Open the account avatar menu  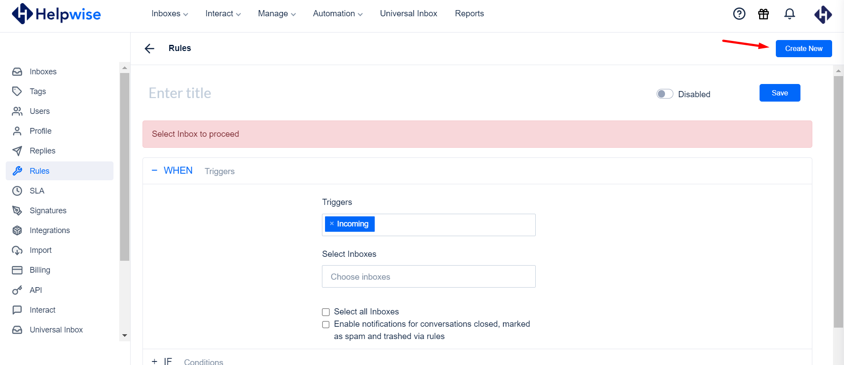(x=823, y=14)
